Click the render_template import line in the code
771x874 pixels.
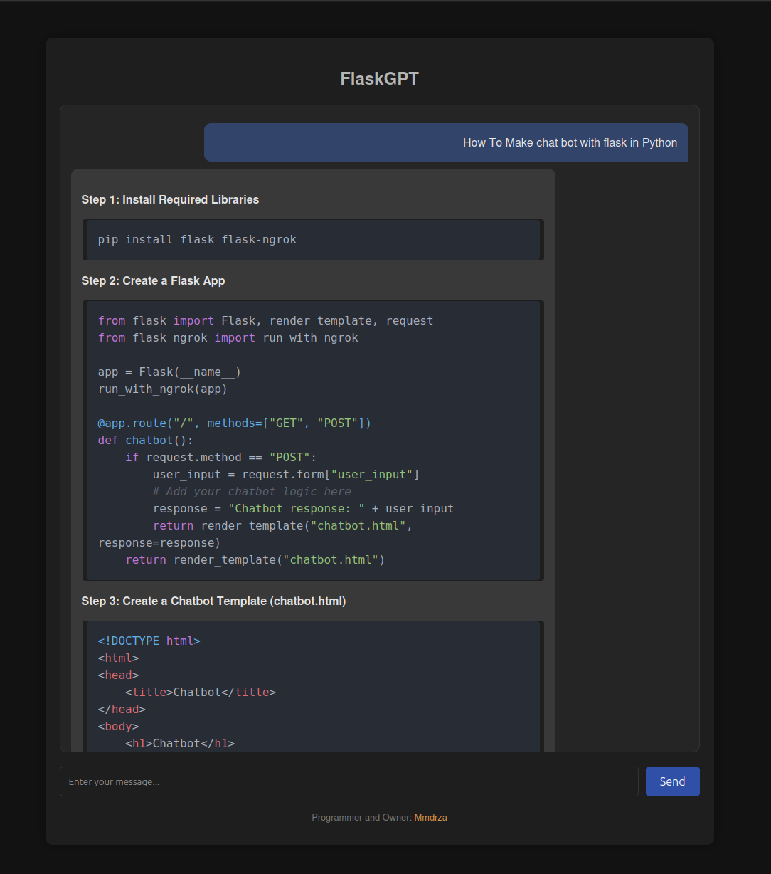pyautogui.click(x=265, y=320)
